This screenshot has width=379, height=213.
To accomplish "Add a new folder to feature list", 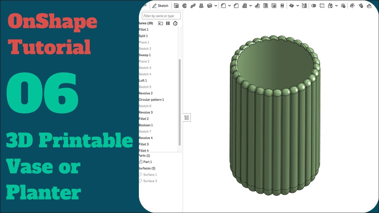I will (x=160, y=23).
